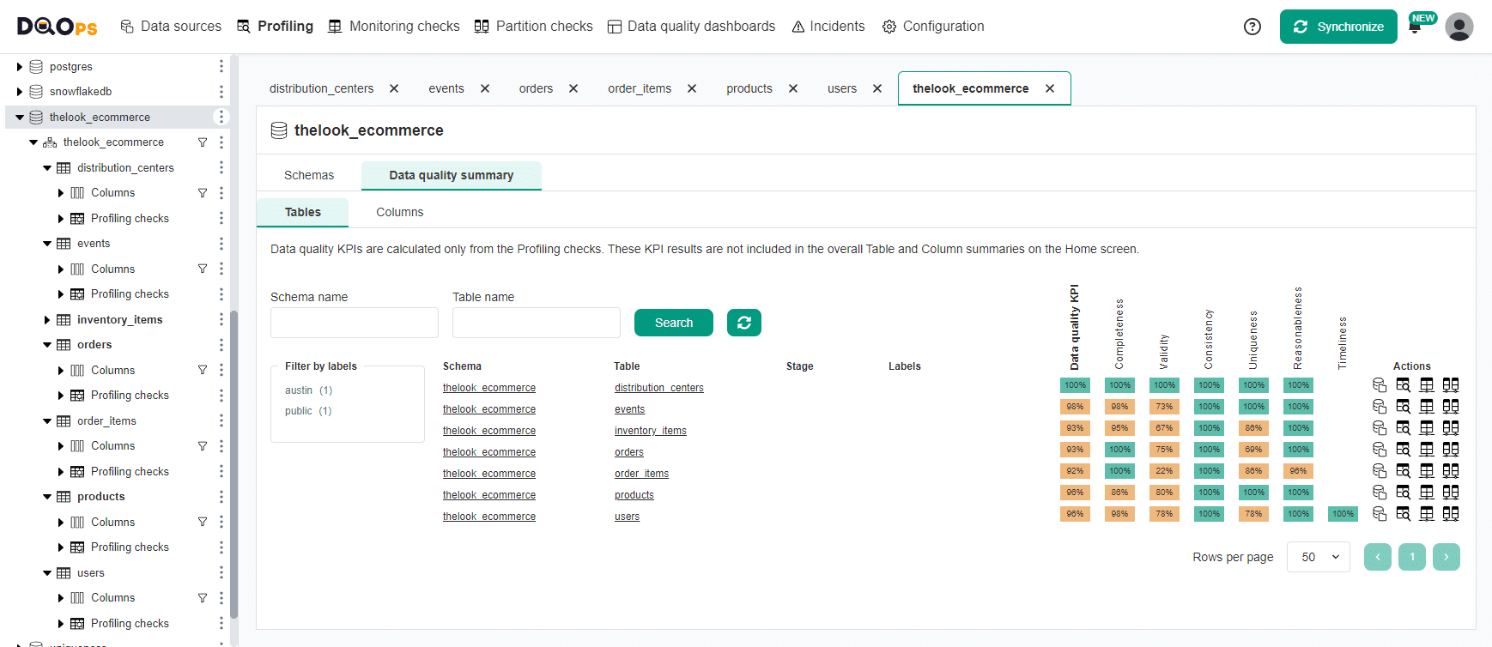Open data source icon in orders table row
The height and width of the screenshot is (647, 1492).
point(1380,450)
